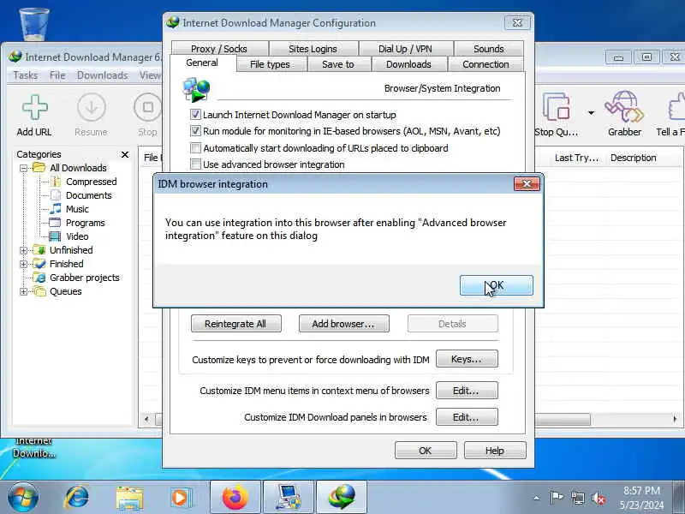The image size is (685, 514).
Task: Confirm the browser integration message with OK
Action: (x=497, y=285)
